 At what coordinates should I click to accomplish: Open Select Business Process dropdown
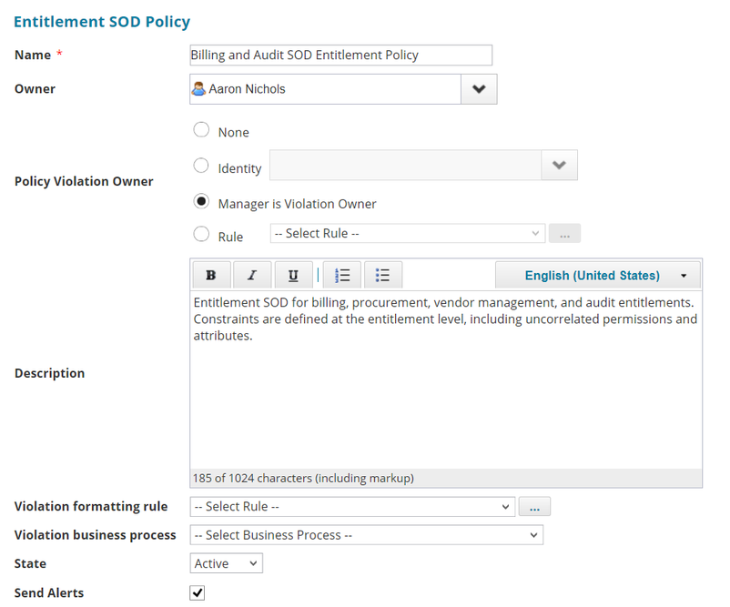click(x=367, y=535)
